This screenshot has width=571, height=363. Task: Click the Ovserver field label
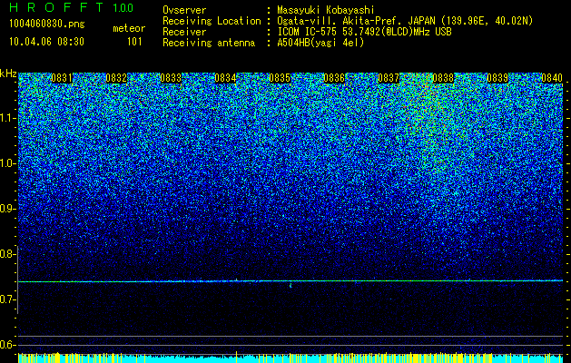tap(184, 10)
